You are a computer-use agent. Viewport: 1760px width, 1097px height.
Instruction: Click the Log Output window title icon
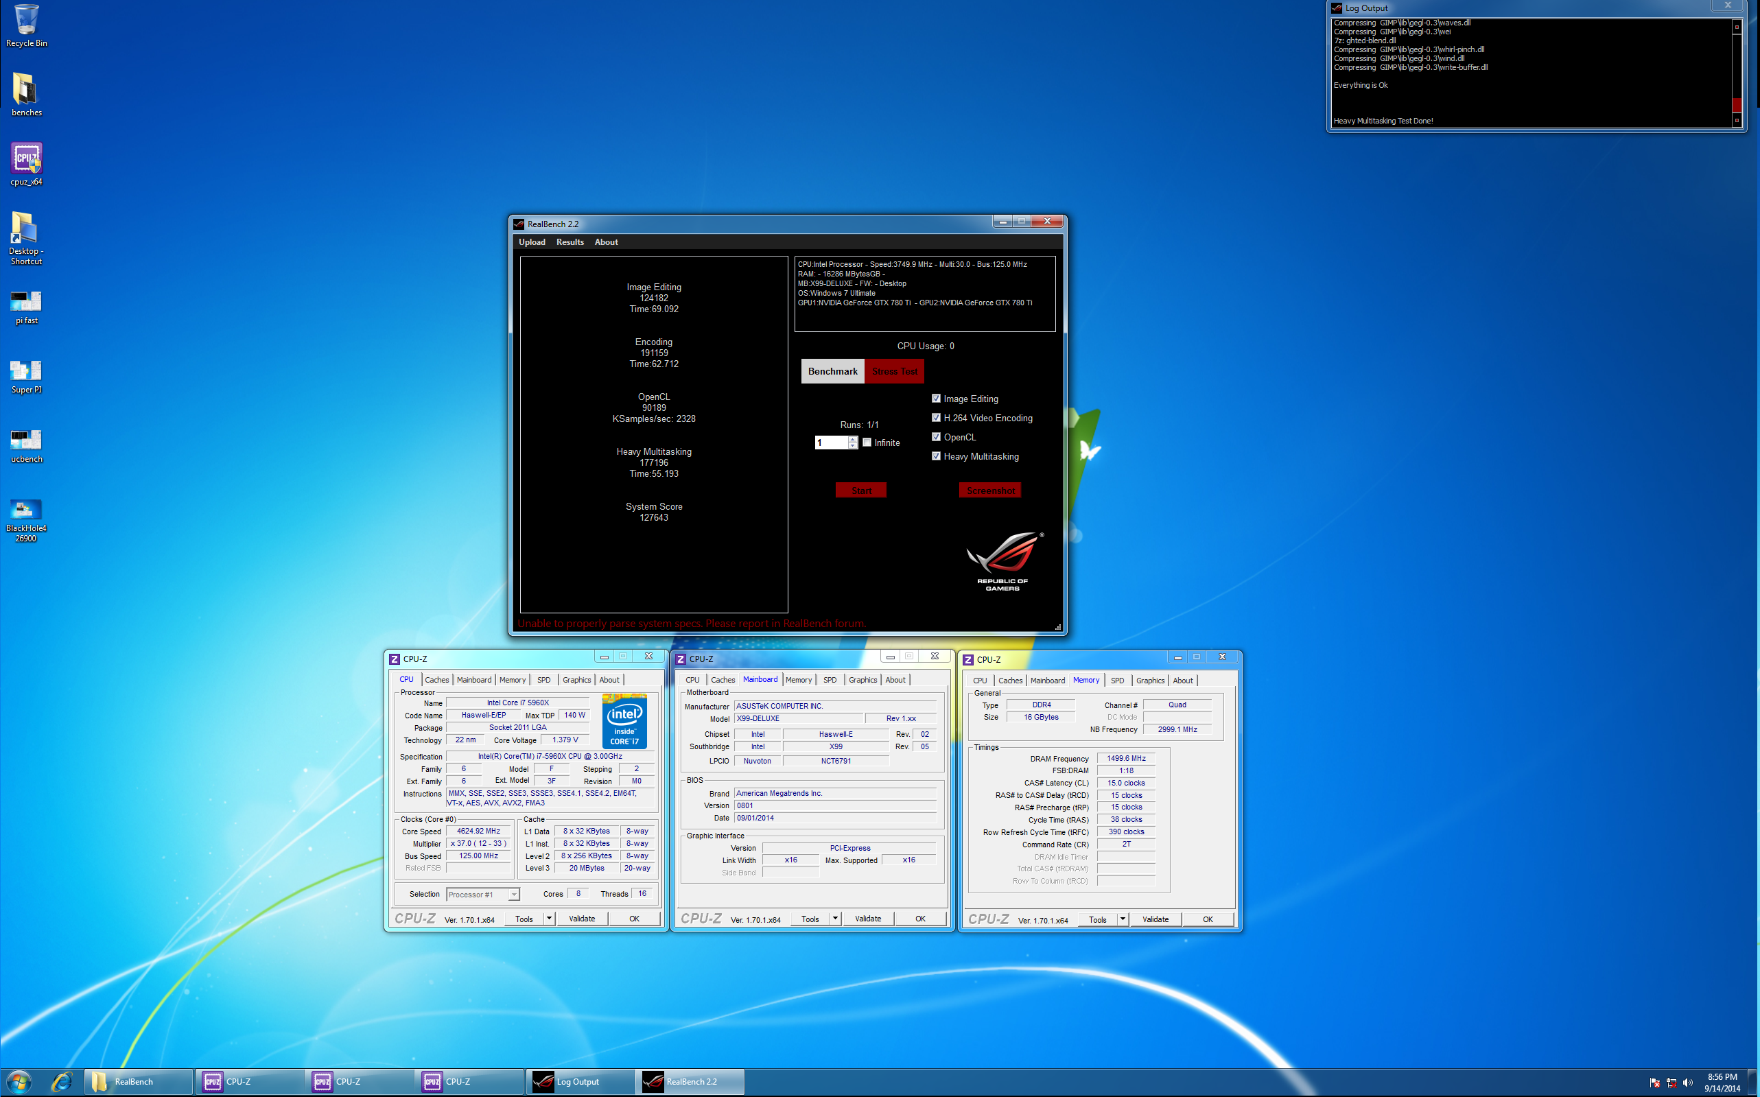(x=1337, y=8)
